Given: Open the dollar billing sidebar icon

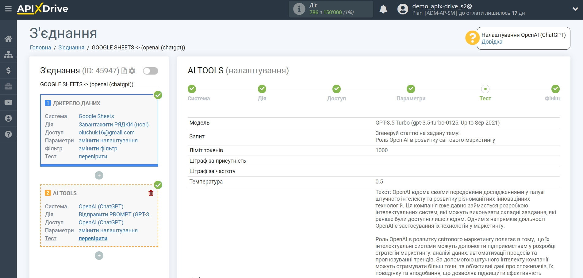Looking at the screenshot, I should pos(8,71).
